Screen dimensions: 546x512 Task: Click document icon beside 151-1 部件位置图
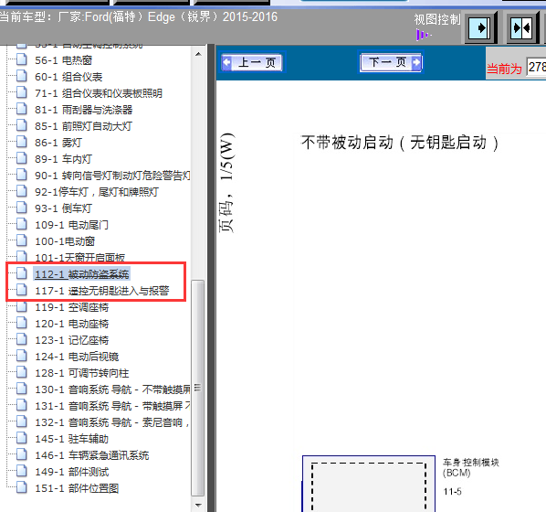(22, 487)
